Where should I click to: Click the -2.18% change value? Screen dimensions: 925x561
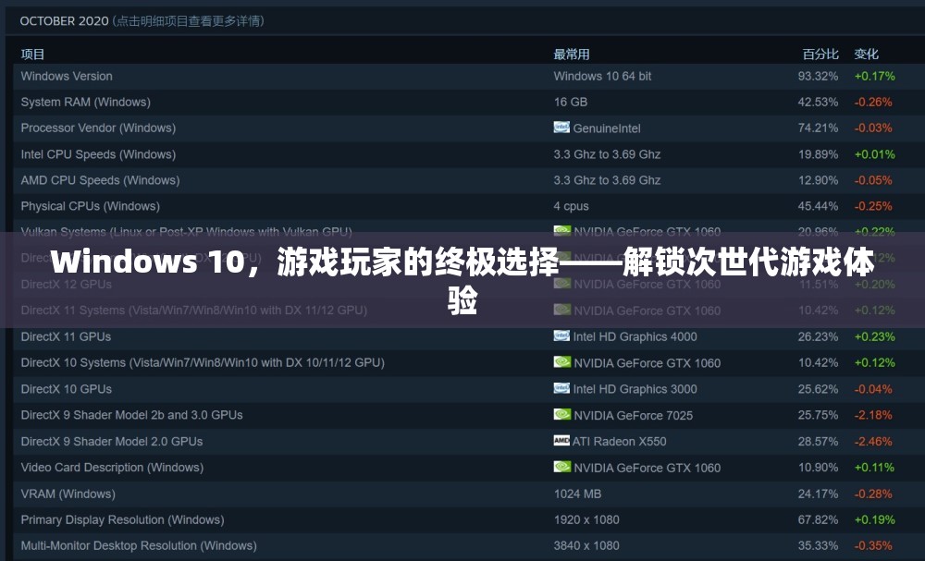point(874,415)
